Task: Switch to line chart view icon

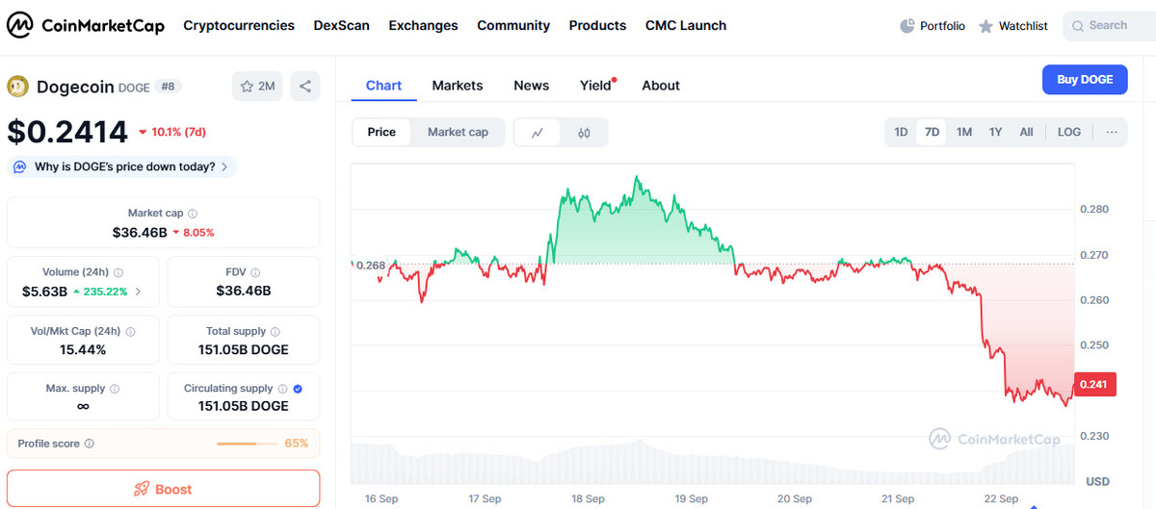Action: click(x=539, y=133)
